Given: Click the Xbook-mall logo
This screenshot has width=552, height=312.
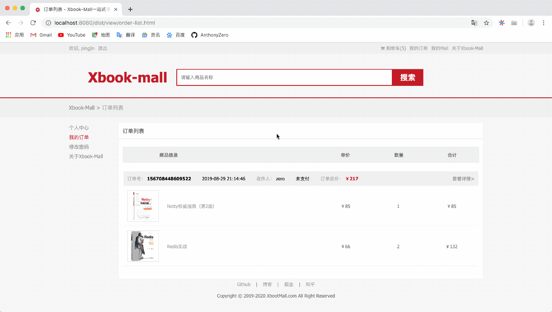Looking at the screenshot, I should 127,77.
